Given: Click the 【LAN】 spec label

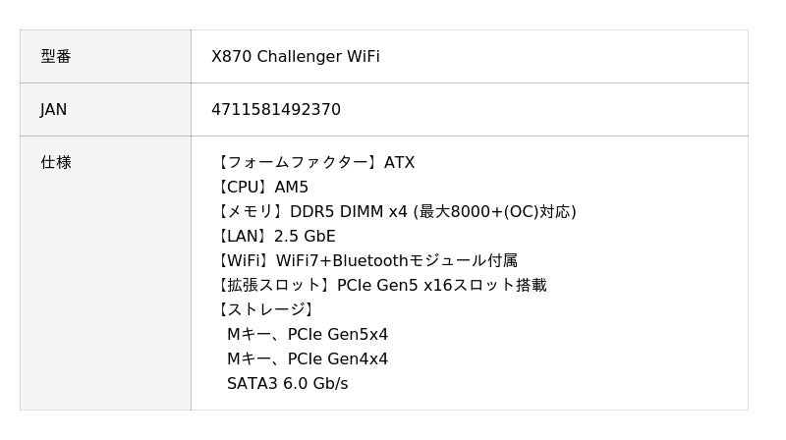Looking at the screenshot, I should pyautogui.click(x=244, y=237).
